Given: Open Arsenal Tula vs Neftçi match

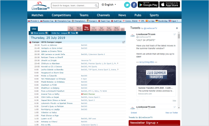Looking at the screenshot, I should tap(50, 94).
